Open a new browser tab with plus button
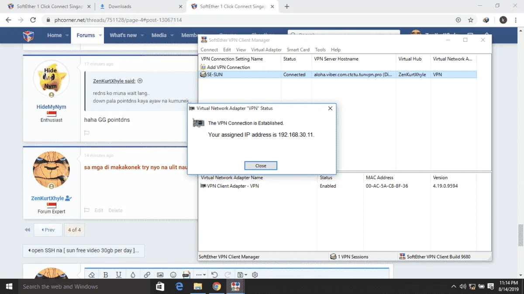The image size is (524, 294). pos(287,7)
